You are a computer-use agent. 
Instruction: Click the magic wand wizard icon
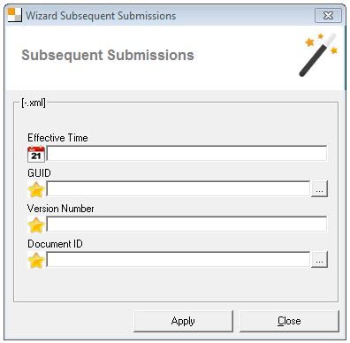click(318, 55)
